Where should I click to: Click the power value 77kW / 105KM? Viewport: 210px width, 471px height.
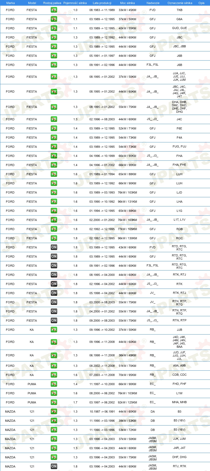click(x=128, y=229)
